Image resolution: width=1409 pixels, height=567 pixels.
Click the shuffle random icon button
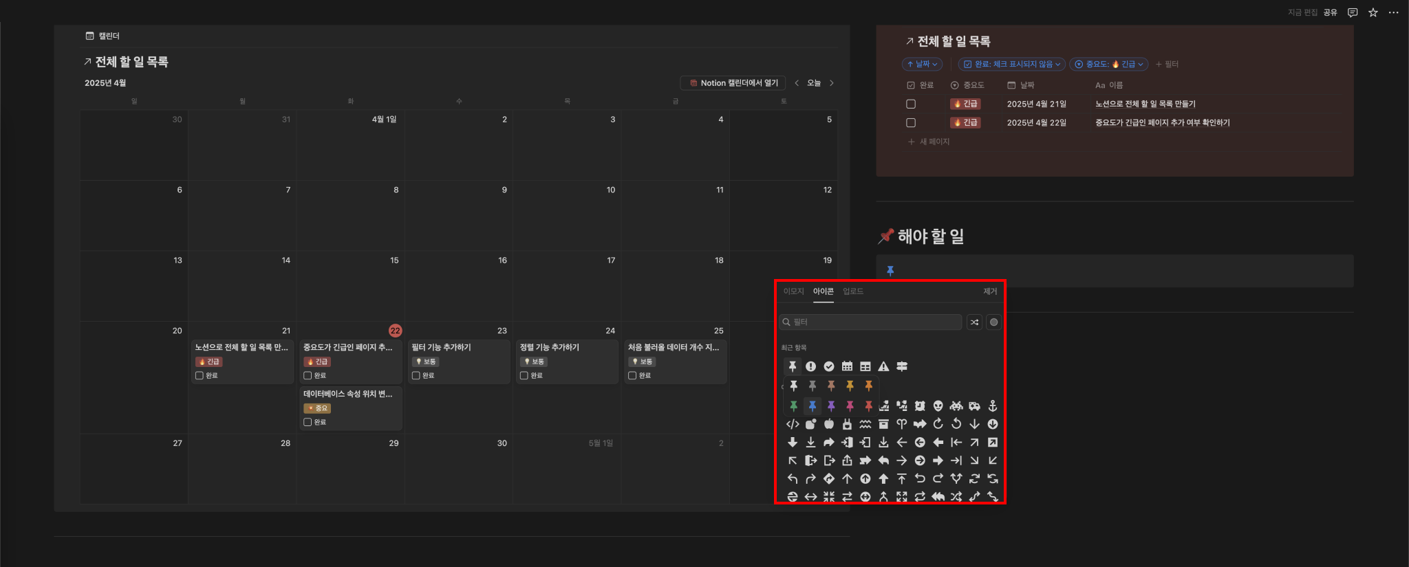tap(974, 322)
